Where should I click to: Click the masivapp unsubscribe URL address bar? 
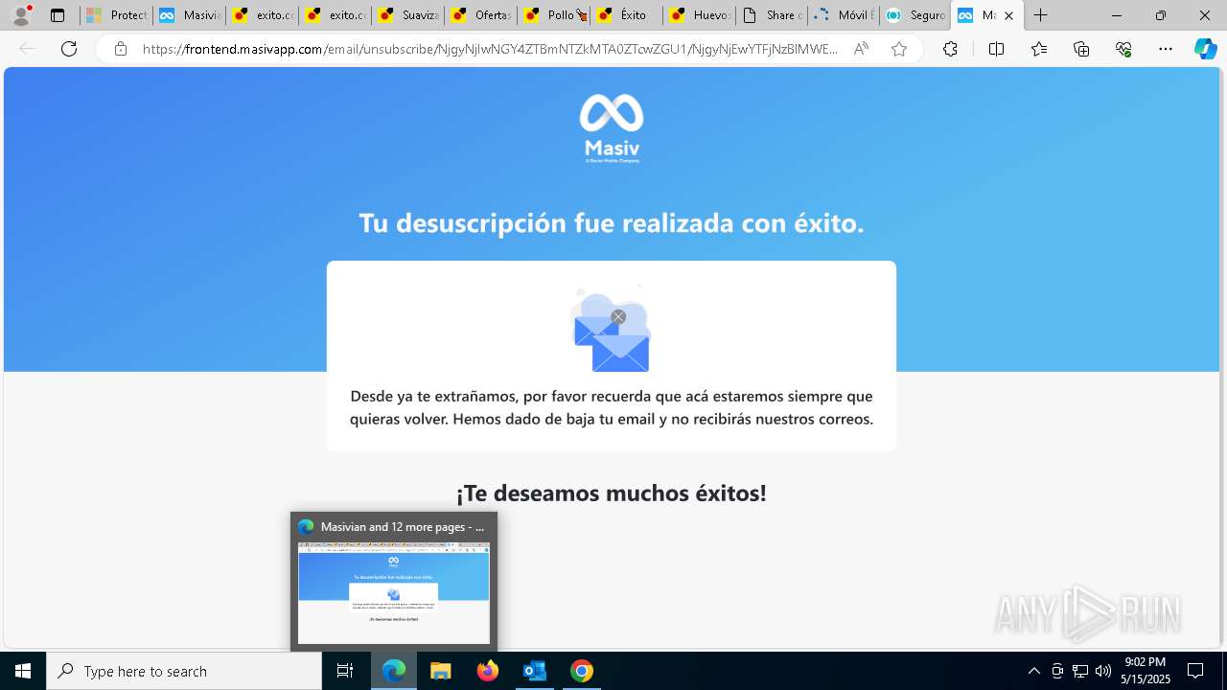pyautogui.click(x=490, y=49)
